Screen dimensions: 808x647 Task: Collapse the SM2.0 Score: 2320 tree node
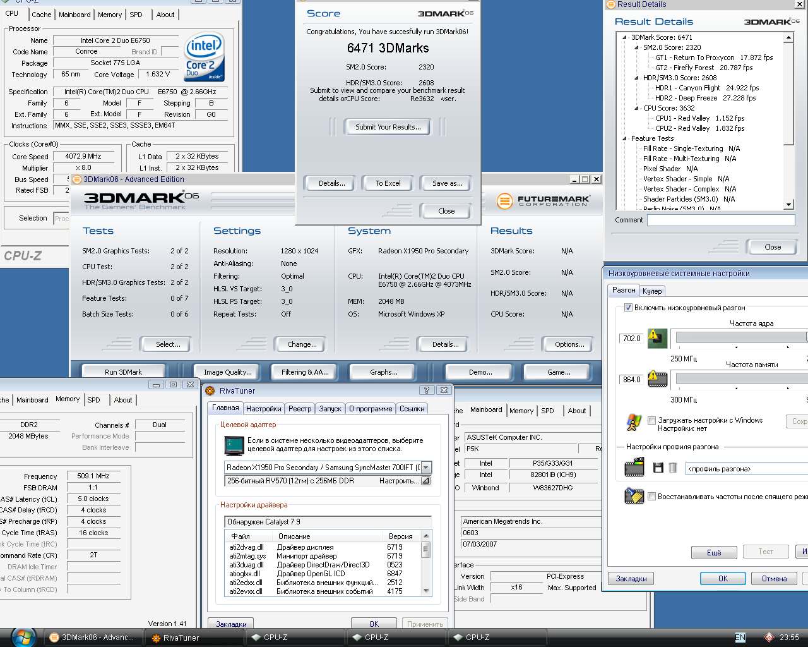(637, 47)
